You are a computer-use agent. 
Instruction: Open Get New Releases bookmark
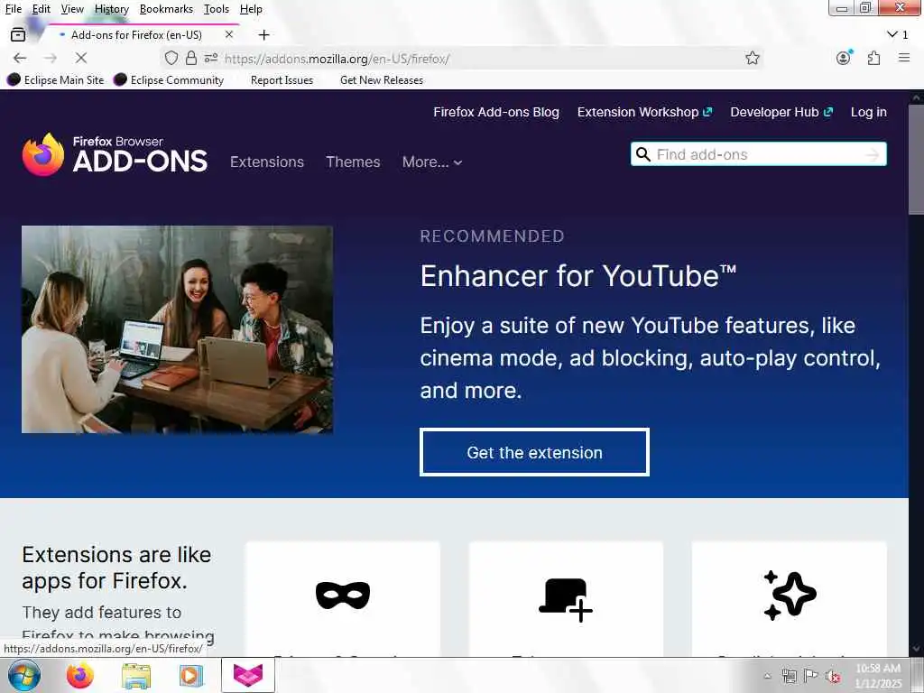(382, 79)
